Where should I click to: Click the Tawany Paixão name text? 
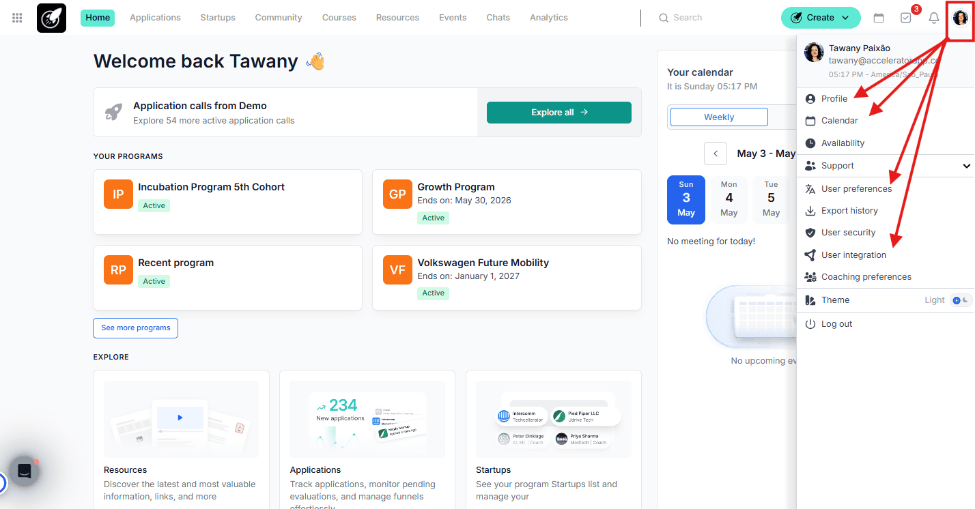(x=860, y=48)
